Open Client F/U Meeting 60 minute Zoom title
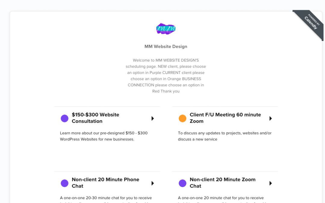This screenshot has width=325, height=203. tap(225, 118)
